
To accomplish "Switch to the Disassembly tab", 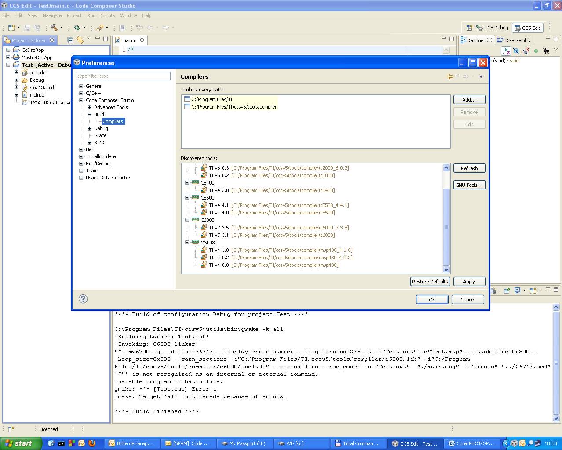I will 514,40.
